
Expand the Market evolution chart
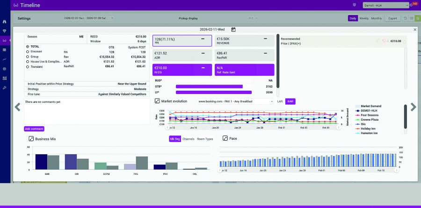(x=157, y=101)
